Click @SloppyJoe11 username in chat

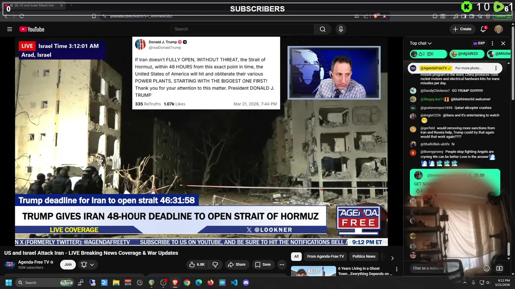(x=432, y=99)
